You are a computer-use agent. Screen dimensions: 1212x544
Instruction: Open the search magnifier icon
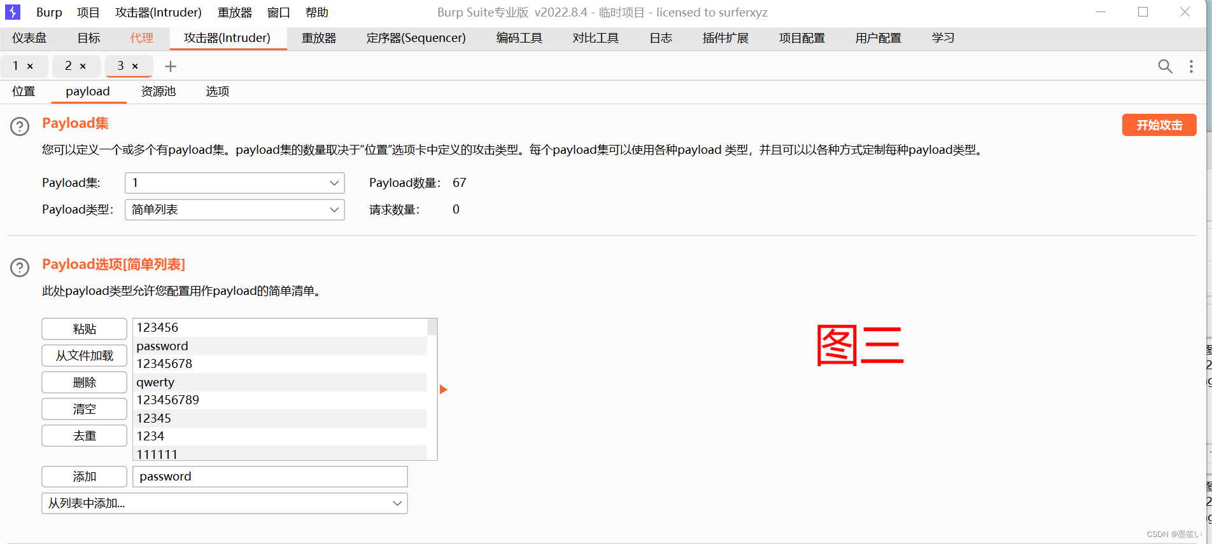coord(1165,66)
